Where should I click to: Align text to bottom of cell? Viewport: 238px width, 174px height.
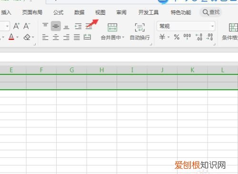[66, 27]
